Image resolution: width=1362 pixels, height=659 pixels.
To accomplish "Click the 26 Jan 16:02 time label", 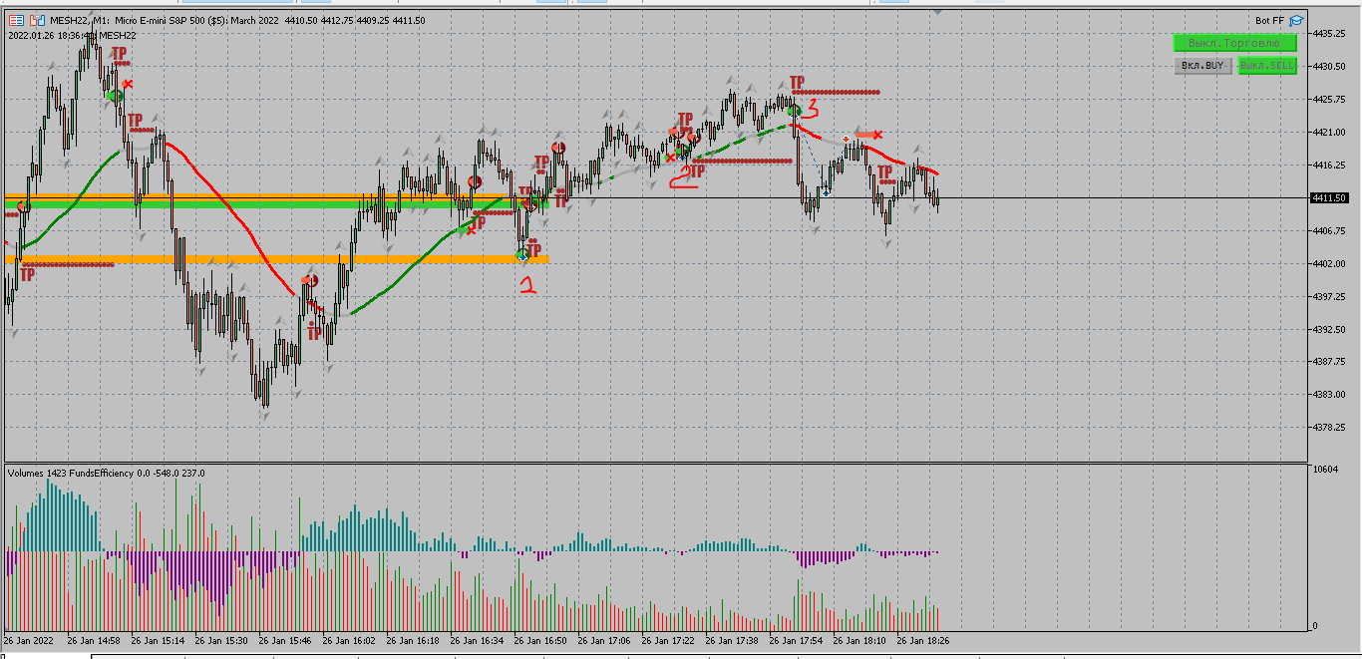I will [x=349, y=641].
